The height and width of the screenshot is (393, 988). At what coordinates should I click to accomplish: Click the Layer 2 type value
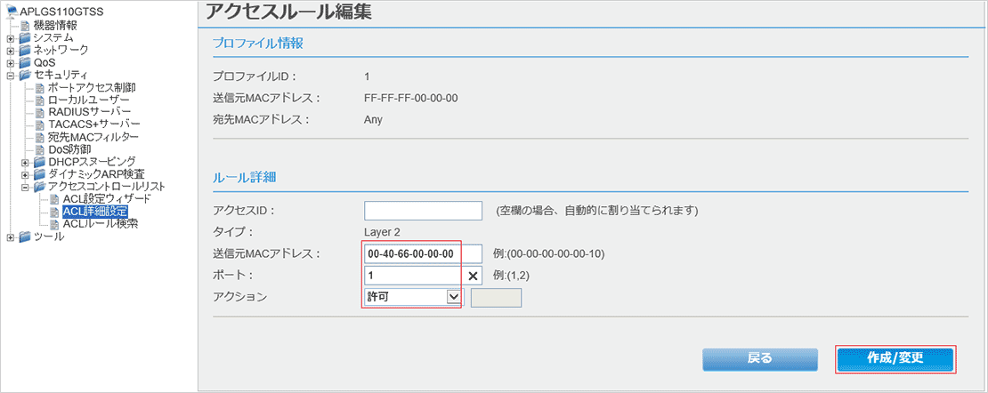[382, 232]
